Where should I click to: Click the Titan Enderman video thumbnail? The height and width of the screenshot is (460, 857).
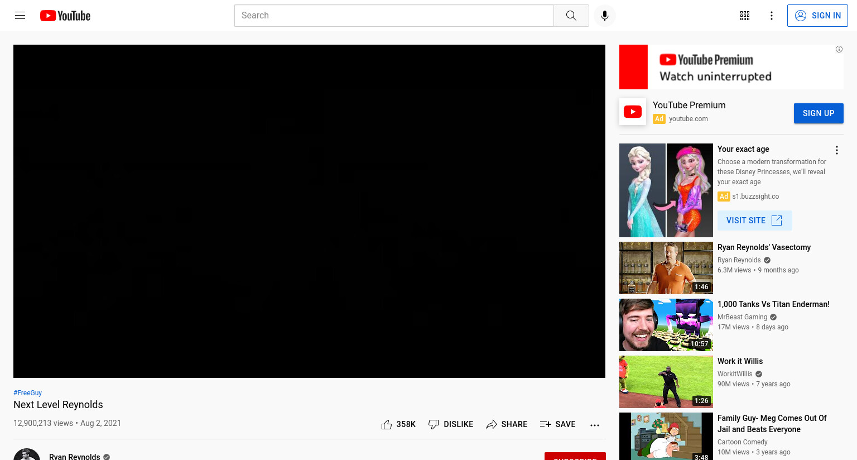tap(666, 325)
